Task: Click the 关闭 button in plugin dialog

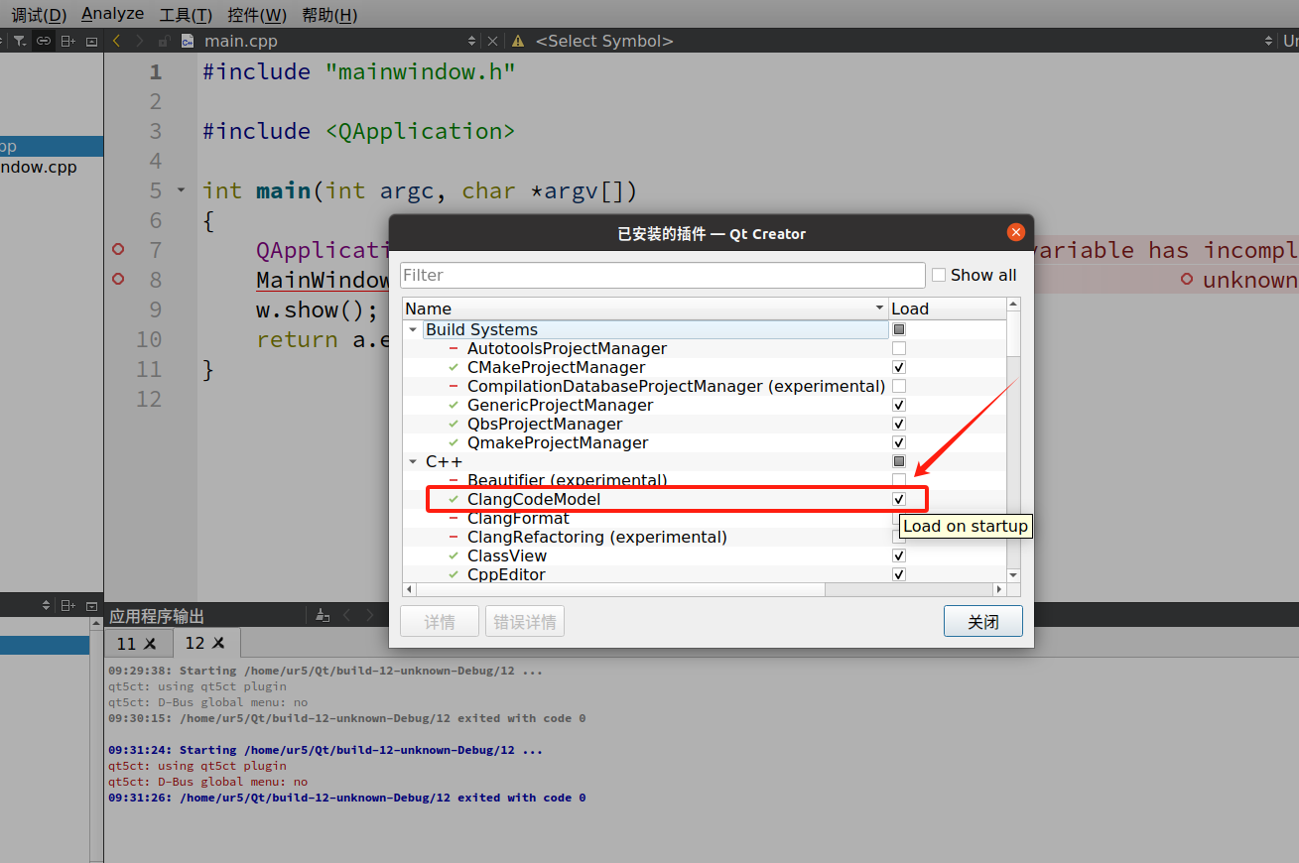Action: [982, 622]
